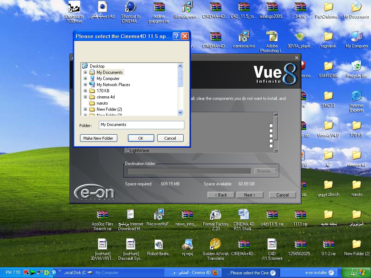Select the SAMSONG folder icon

tap(328, 69)
